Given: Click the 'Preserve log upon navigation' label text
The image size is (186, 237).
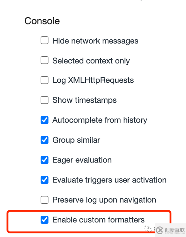Looking at the screenshot, I should click(104, 200).
